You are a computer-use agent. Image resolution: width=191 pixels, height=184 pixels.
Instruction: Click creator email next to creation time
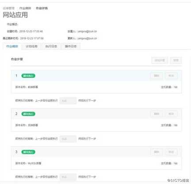[87, 31]
